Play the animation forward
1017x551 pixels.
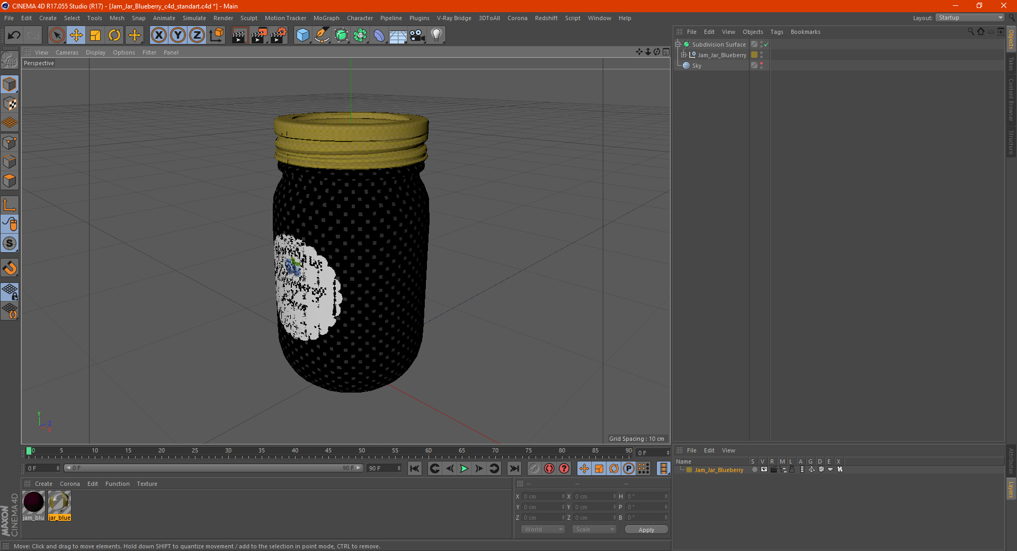coord(464,468)
